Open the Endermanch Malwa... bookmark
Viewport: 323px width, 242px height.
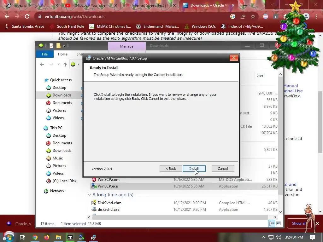click(x=157, y=26)
